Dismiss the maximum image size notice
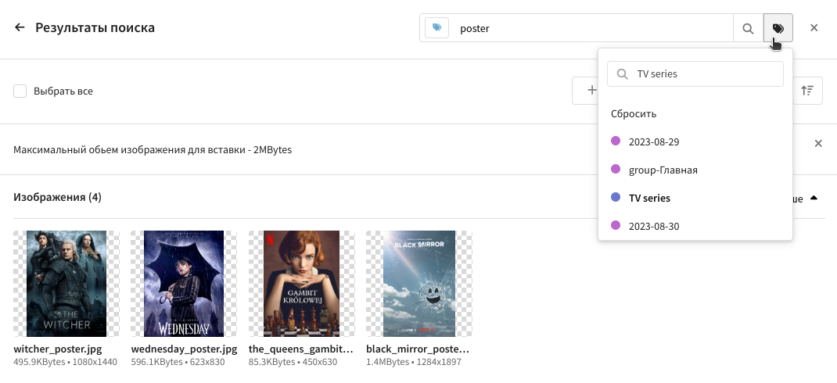This screenshot has height=383, width=837. tap(817, 143)
